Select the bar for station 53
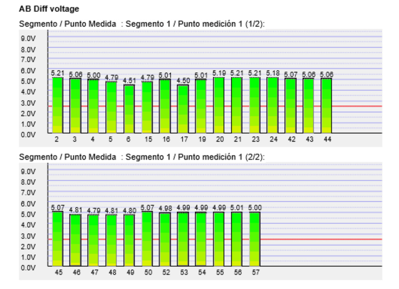 [x=183, y=240]
